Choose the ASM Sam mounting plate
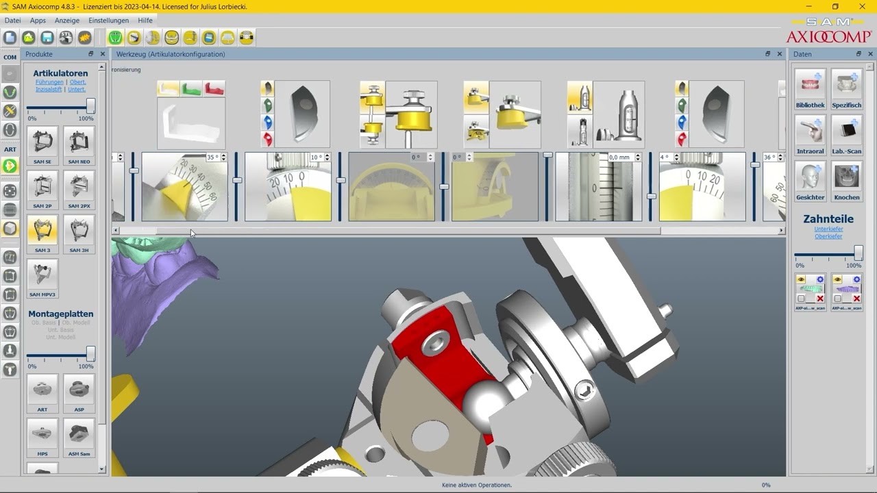The image size is (877, 493). pyautogui.click(x=79, y=438)
